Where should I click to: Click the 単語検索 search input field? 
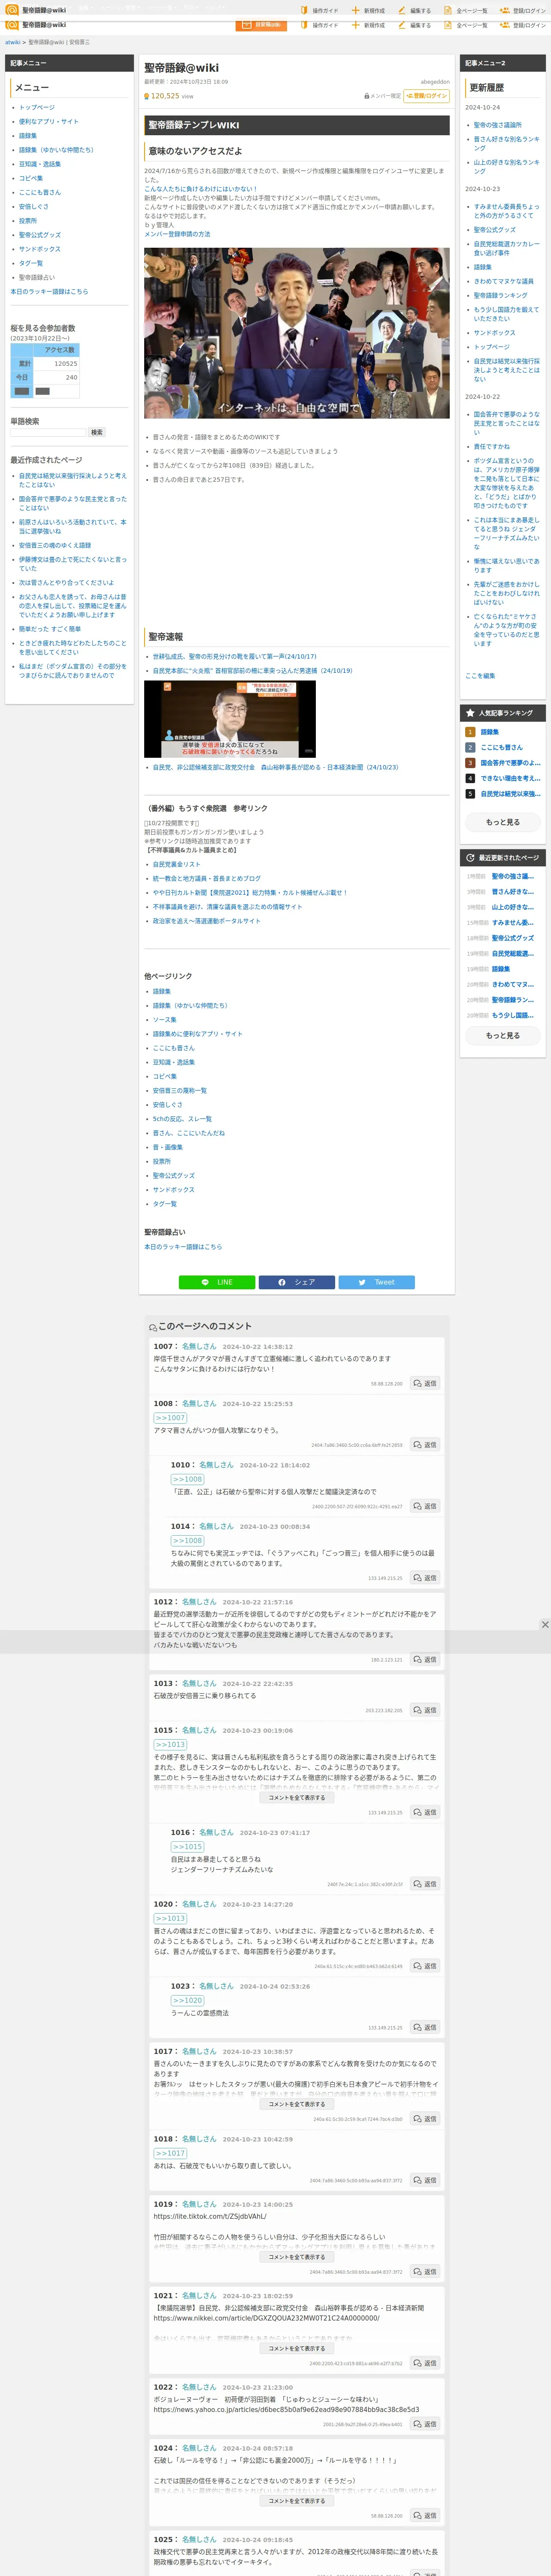click(48, 433)
